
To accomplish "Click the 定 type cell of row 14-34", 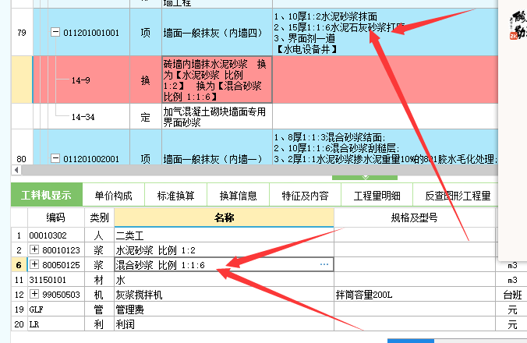I will tap(146, 116).
